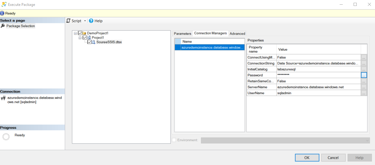Uncheck the DemoProject1 checkbox

80,33
